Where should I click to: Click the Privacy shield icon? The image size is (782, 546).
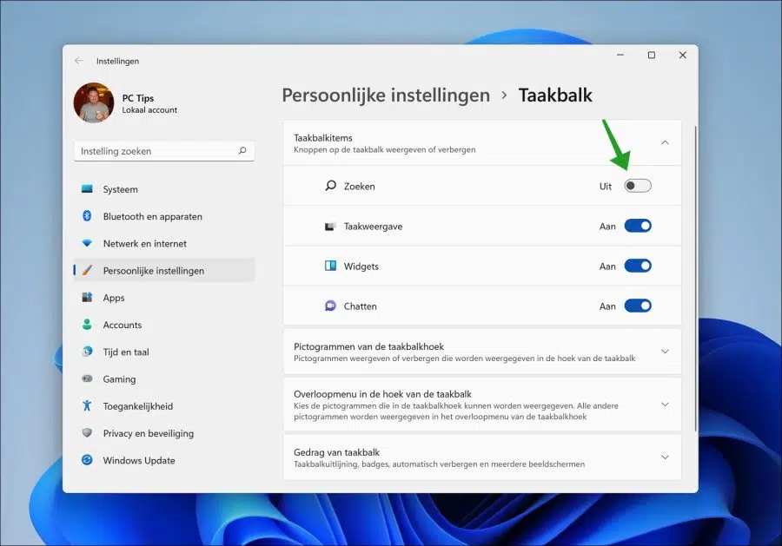(x=87, y=433)
